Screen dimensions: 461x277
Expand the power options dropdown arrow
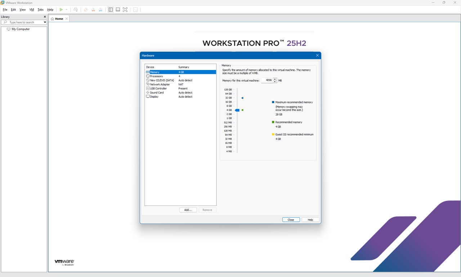click(66, 10)
